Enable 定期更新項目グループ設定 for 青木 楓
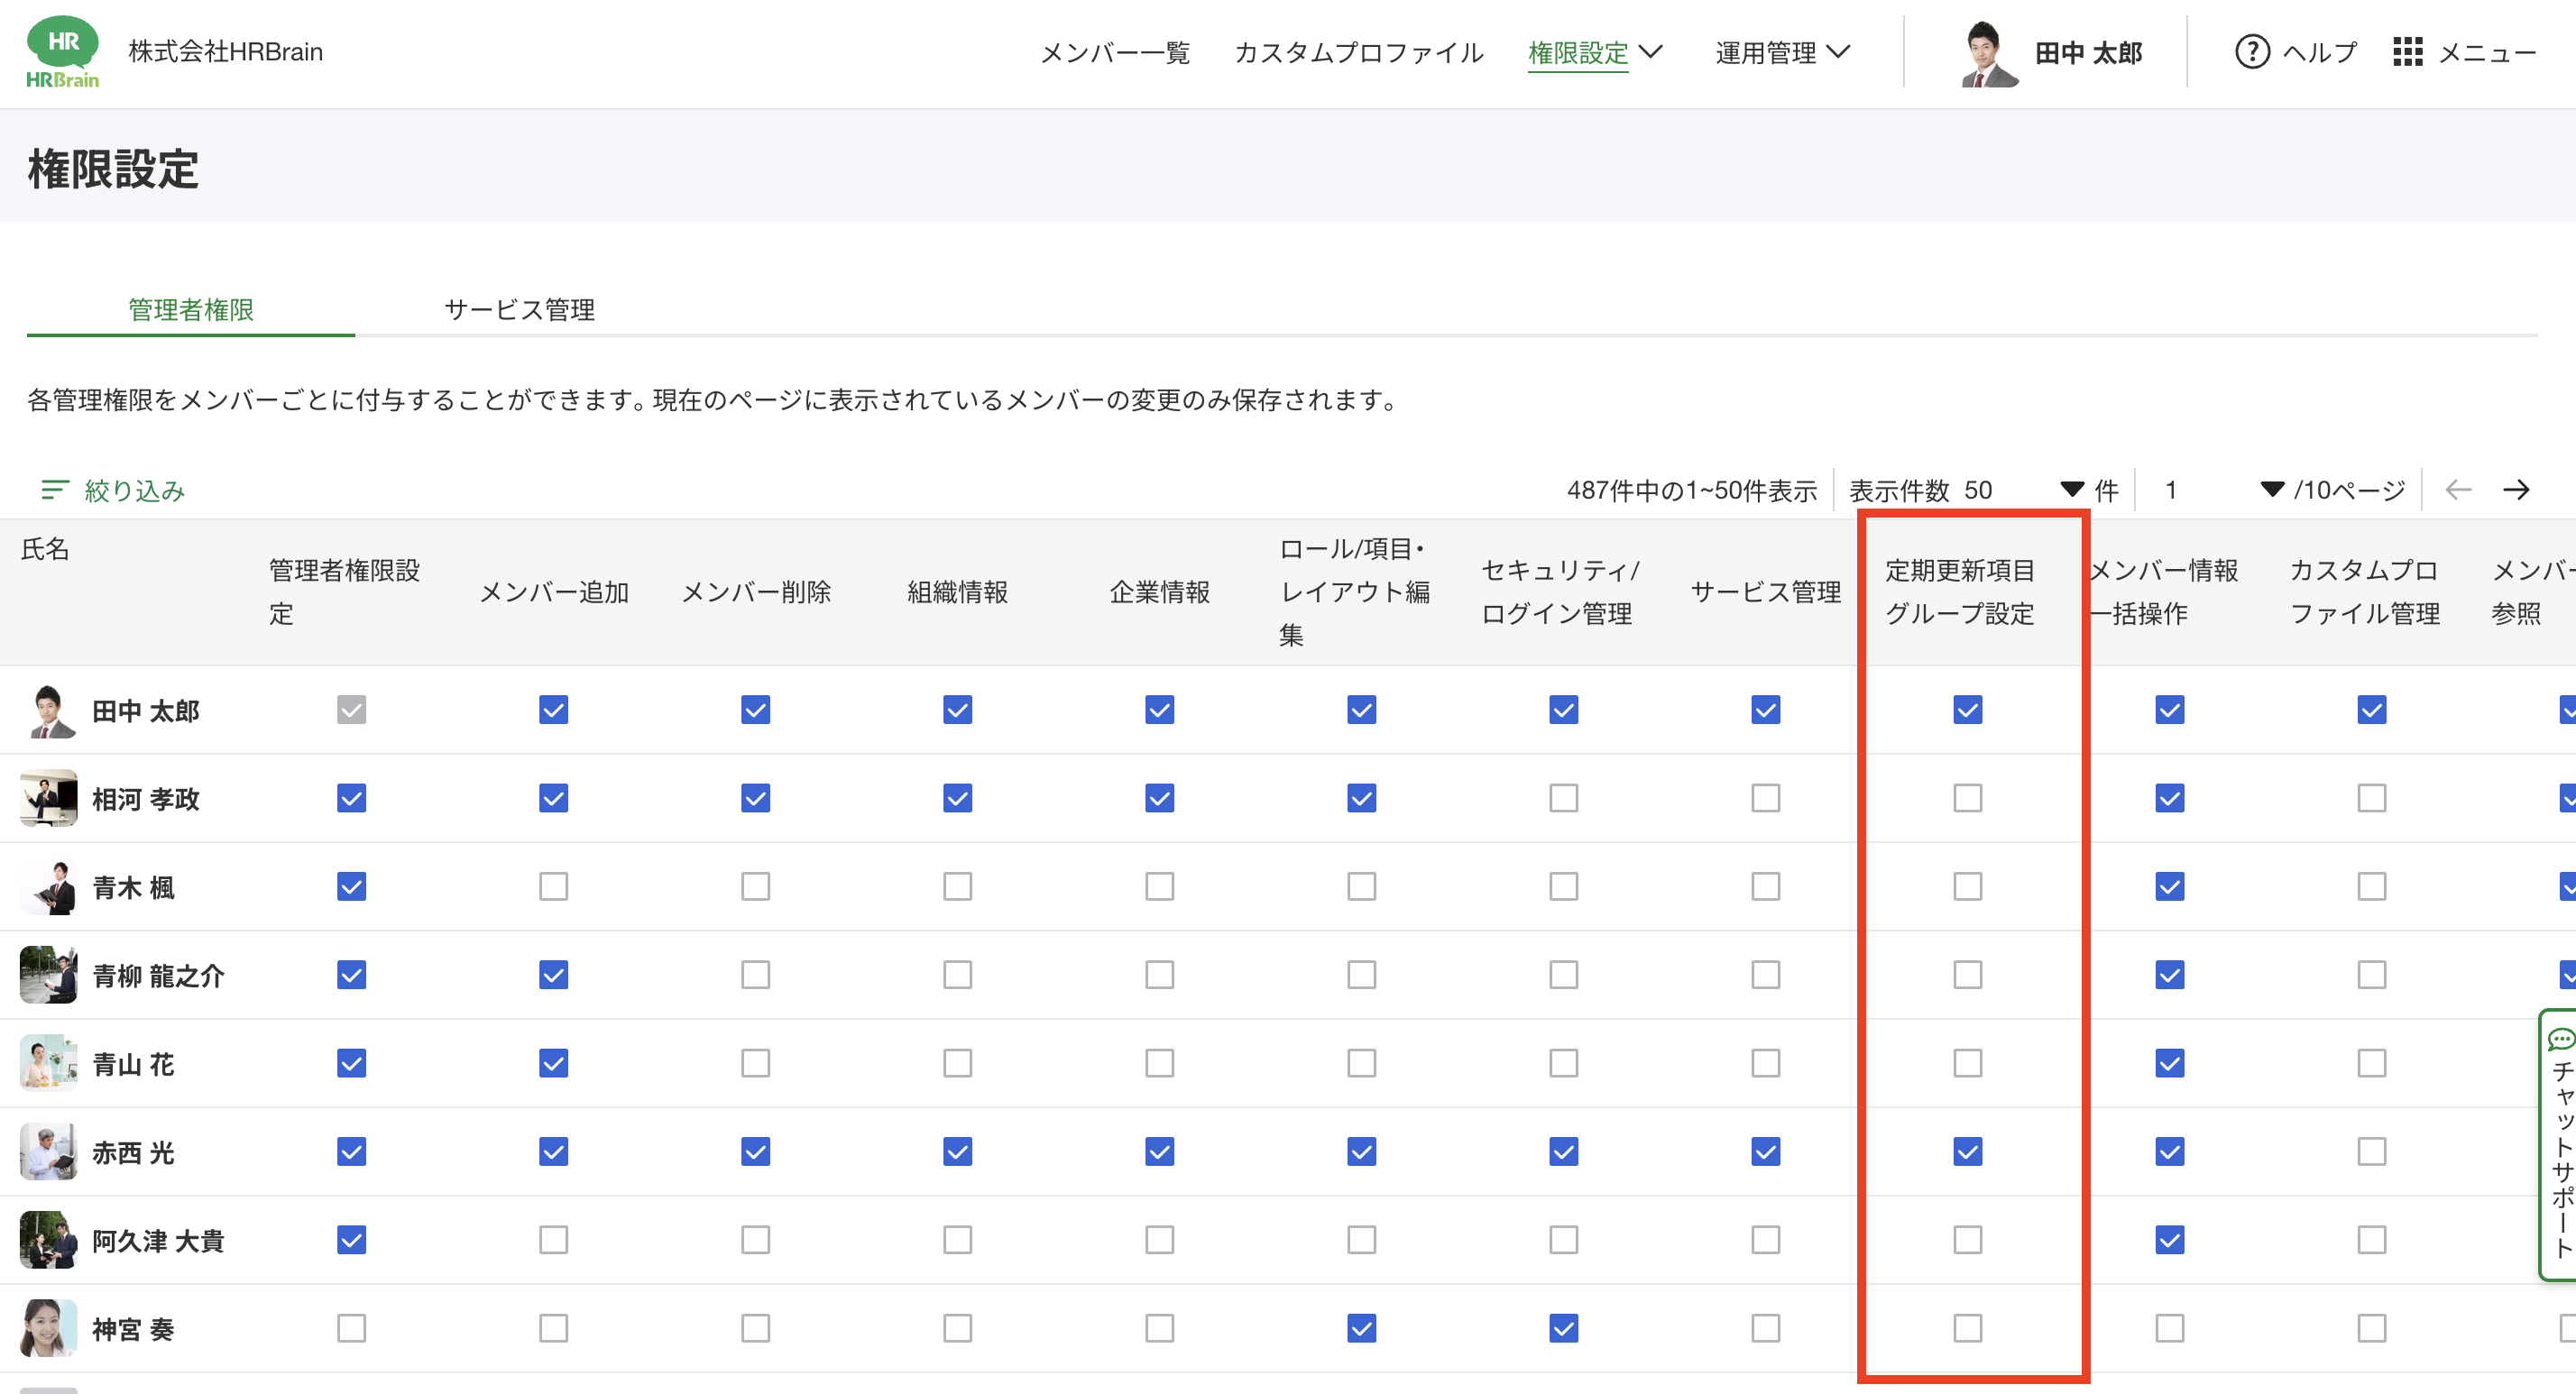Screen dimensions: 2576x1394 [x=1967, y=886]
